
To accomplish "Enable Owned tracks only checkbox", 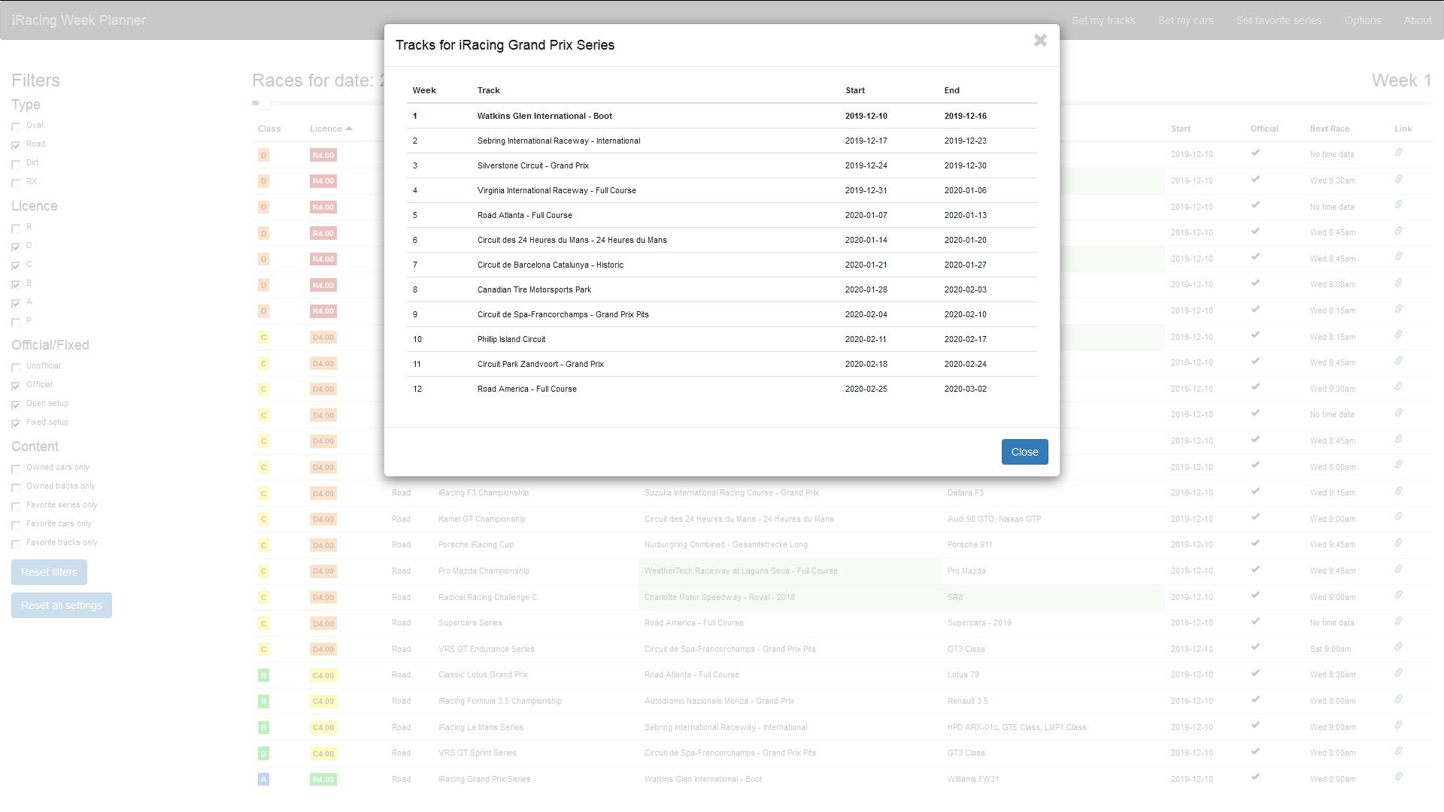I will tap(16, 487).
